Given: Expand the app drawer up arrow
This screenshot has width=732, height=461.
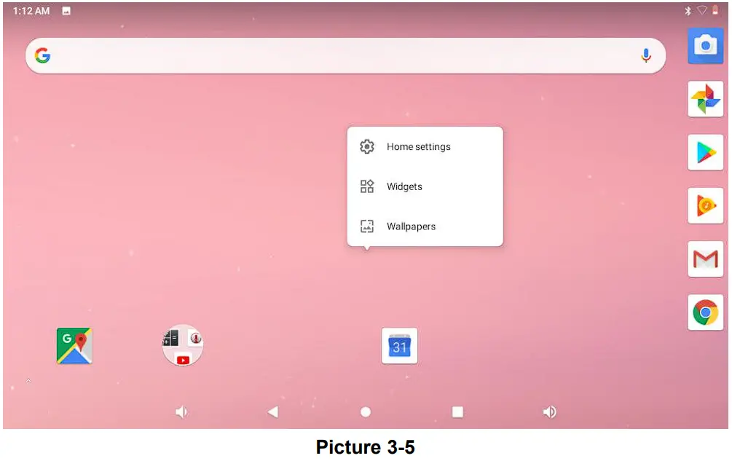Looking at the screenshot, I should [x=28, y=381].
